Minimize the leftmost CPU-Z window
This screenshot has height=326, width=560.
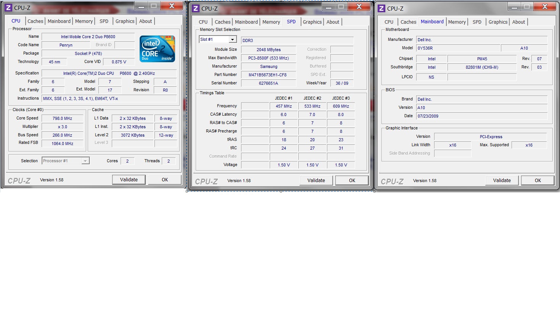coord(141,6)
